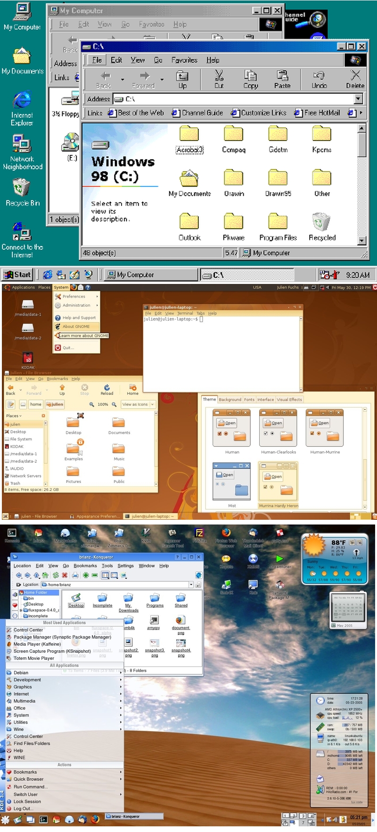Image resolution: width=377 pixels, height=832 pixels.
Task: Select document.png in the Konqueror file view
Action: [x=181, y=625]
